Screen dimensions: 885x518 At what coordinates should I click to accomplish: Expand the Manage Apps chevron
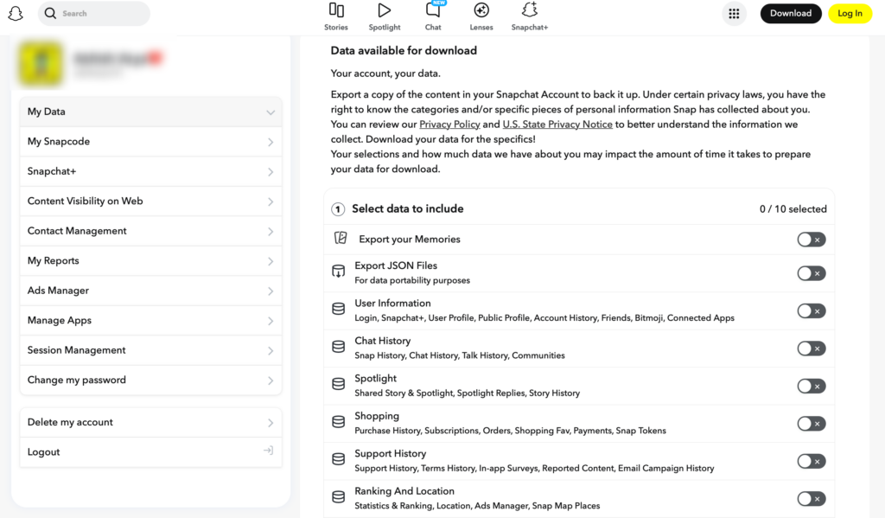[271, 322]
